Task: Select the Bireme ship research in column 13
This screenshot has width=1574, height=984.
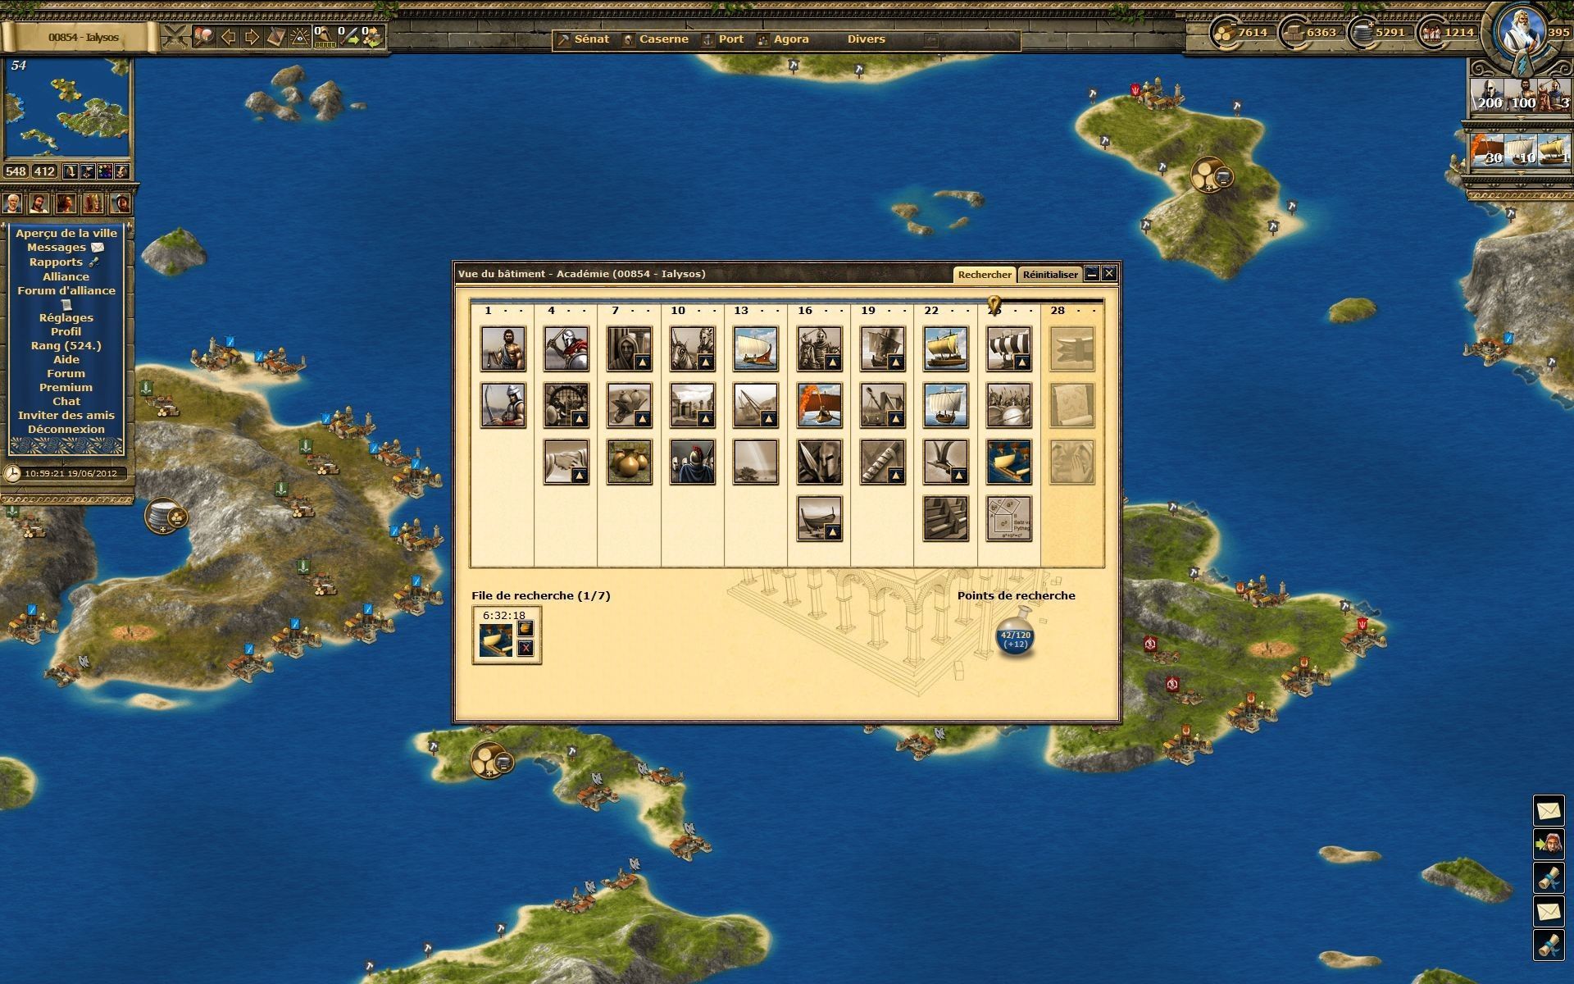Action: 756,348
